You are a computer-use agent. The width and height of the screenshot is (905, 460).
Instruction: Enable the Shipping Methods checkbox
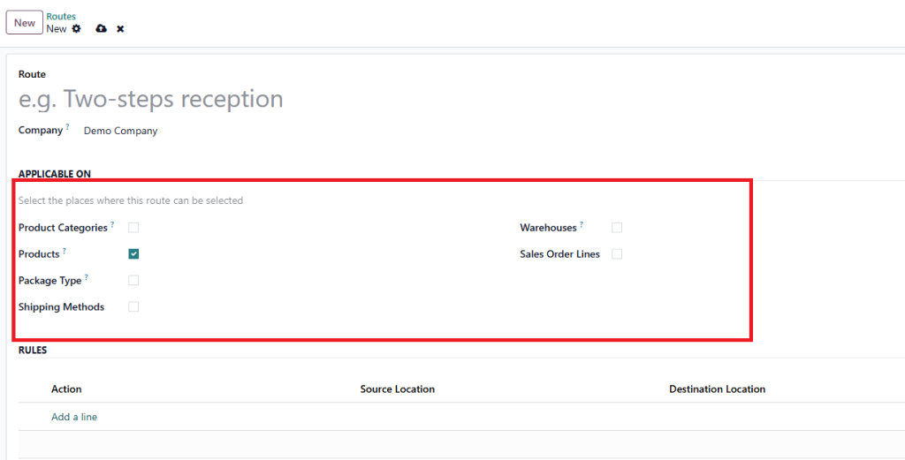(133, 307)
